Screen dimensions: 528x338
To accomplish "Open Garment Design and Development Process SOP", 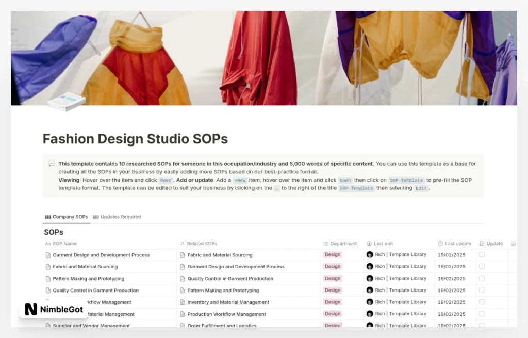I will [101, 255].
